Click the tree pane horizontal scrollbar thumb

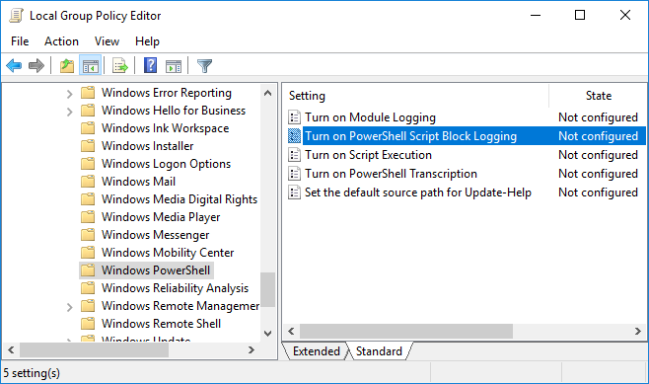click(x=95, y=350)
